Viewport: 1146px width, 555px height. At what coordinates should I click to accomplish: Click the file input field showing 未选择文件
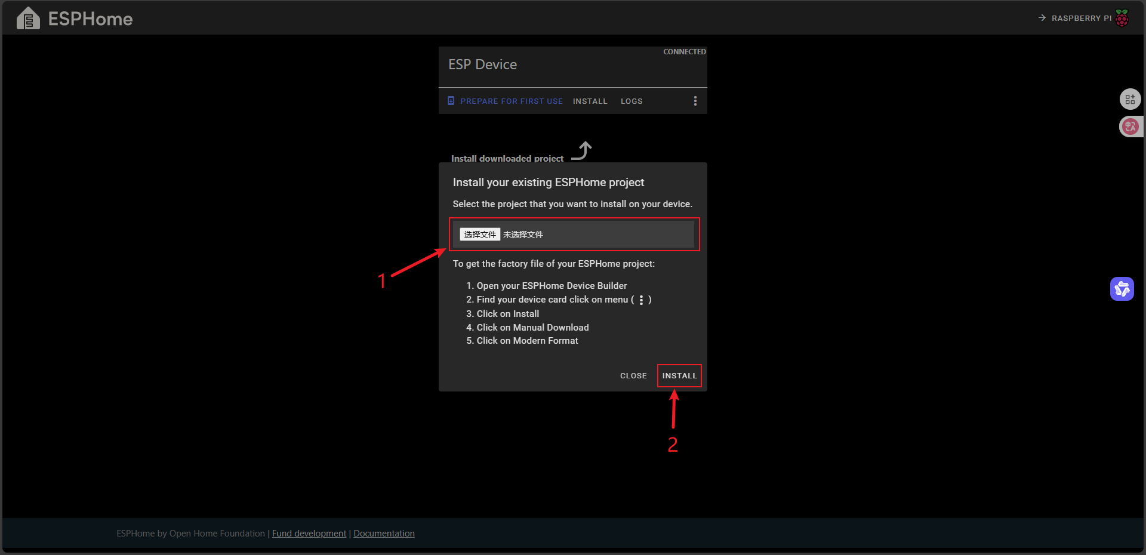[574, 235]
